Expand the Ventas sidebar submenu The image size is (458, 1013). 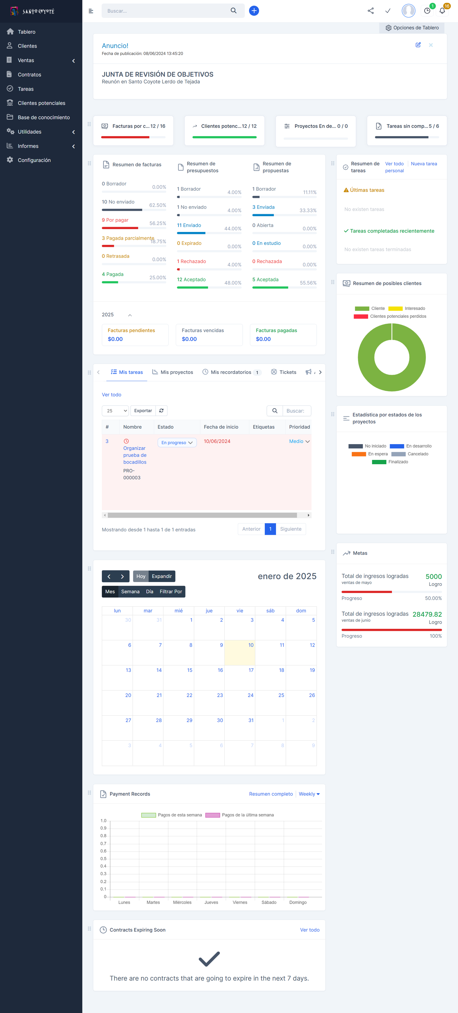[41, 60]
